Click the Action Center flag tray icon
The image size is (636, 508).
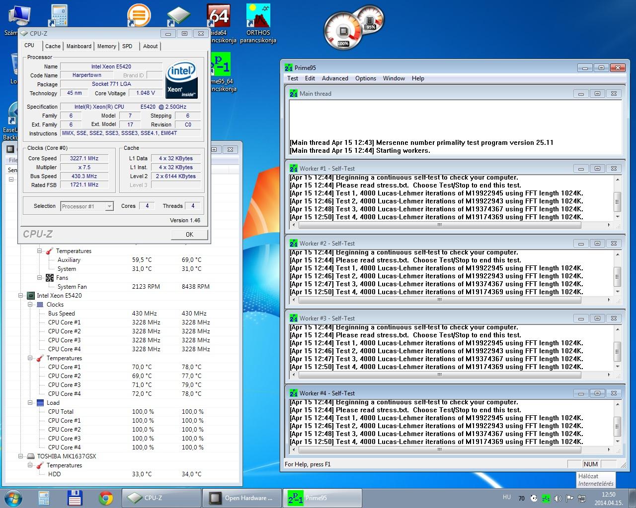click(x=569, y=498)
